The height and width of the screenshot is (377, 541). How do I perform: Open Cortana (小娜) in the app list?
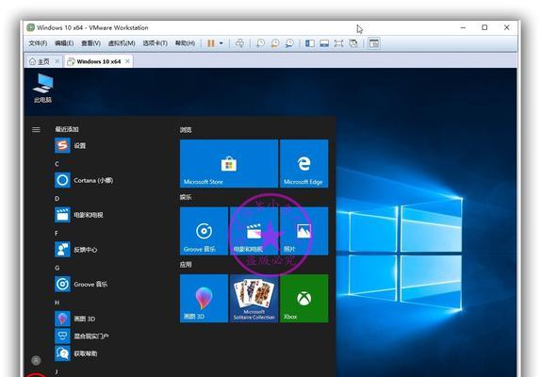pyautogui.click(x=84, y=180)
